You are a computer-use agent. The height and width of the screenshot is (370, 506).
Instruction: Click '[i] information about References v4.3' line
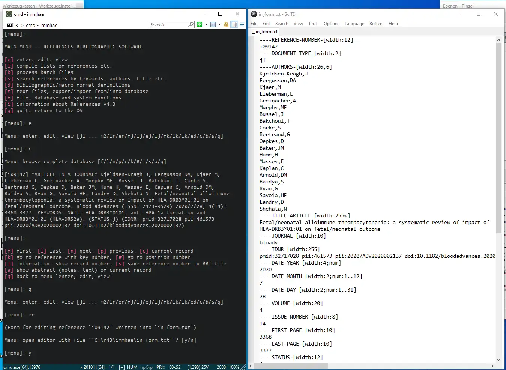pos(60,104)
